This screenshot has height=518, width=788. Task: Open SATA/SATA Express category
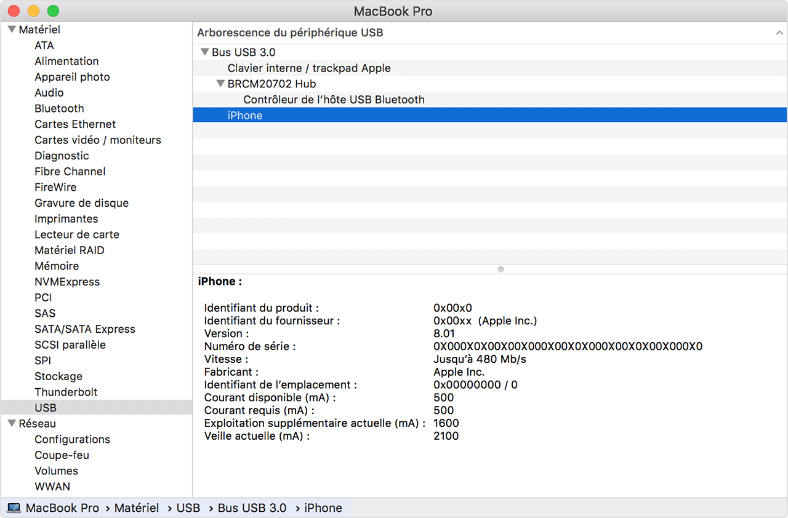(x=85, y=329)
